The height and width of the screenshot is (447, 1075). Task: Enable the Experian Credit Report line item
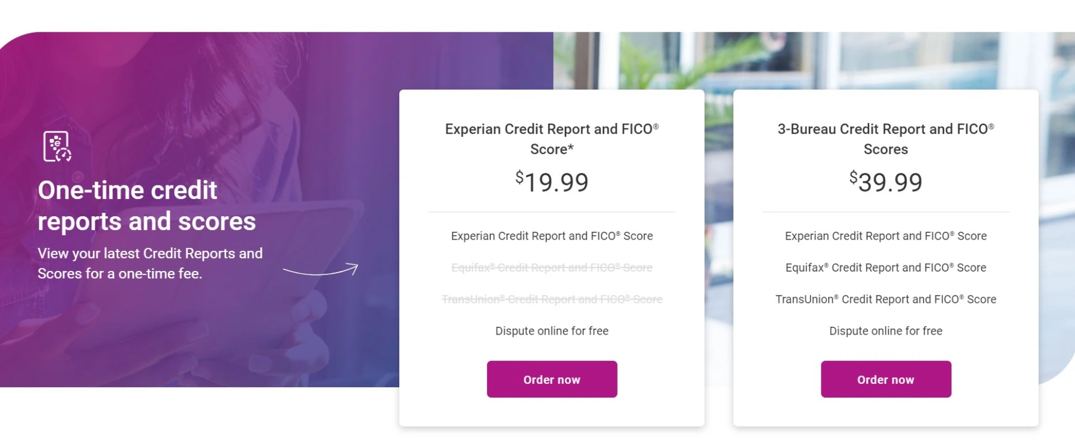point(551,236)
